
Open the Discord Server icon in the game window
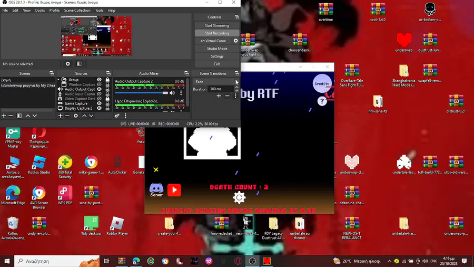pos(156,190)
